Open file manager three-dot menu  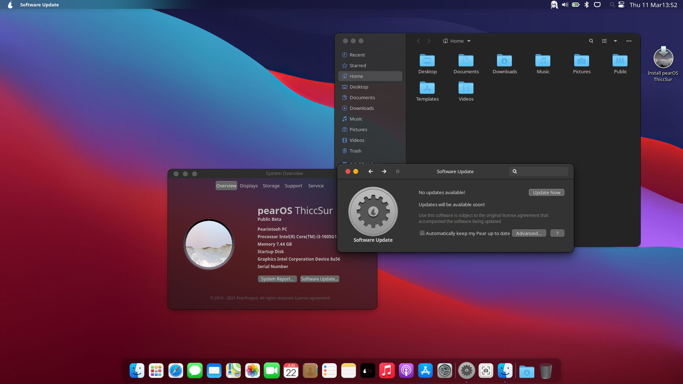click(629, 41)
